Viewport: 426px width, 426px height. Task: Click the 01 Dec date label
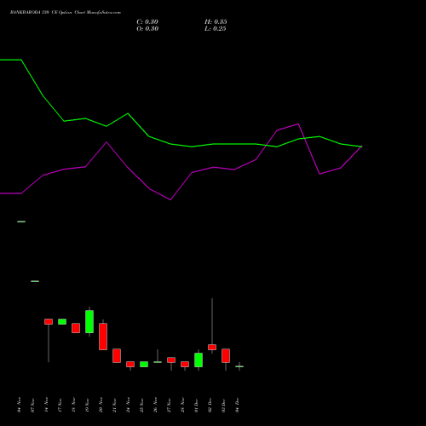pos(196,405)
